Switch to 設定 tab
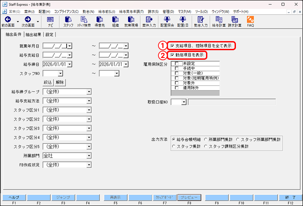This screenshot has width=303, height=206. [49, 35]
